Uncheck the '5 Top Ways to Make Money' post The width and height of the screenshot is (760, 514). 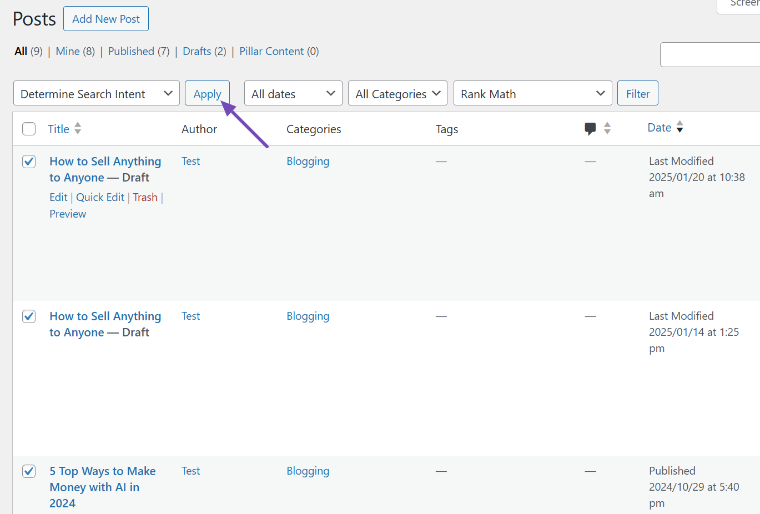[x=29, y=471]
